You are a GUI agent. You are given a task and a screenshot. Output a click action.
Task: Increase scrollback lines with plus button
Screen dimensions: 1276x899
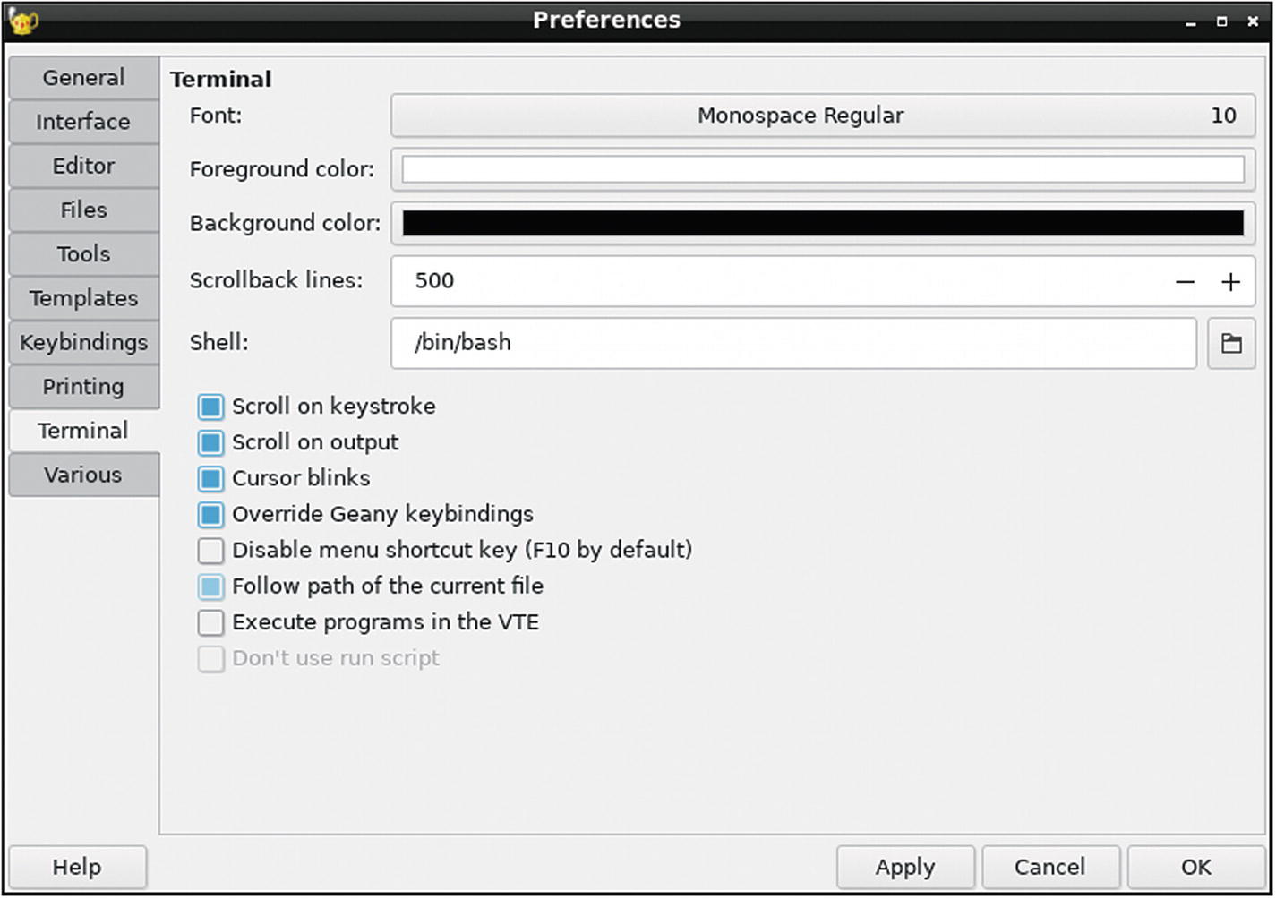click(x=1230, y=282)
